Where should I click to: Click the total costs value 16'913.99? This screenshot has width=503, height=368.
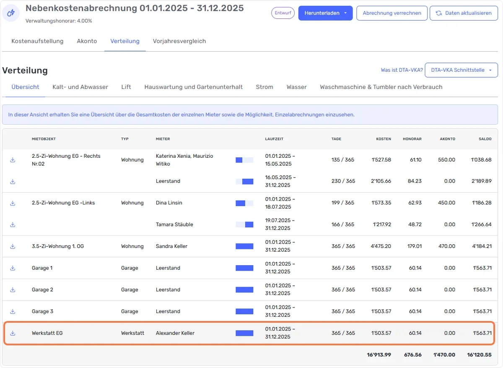pos(379,355)
